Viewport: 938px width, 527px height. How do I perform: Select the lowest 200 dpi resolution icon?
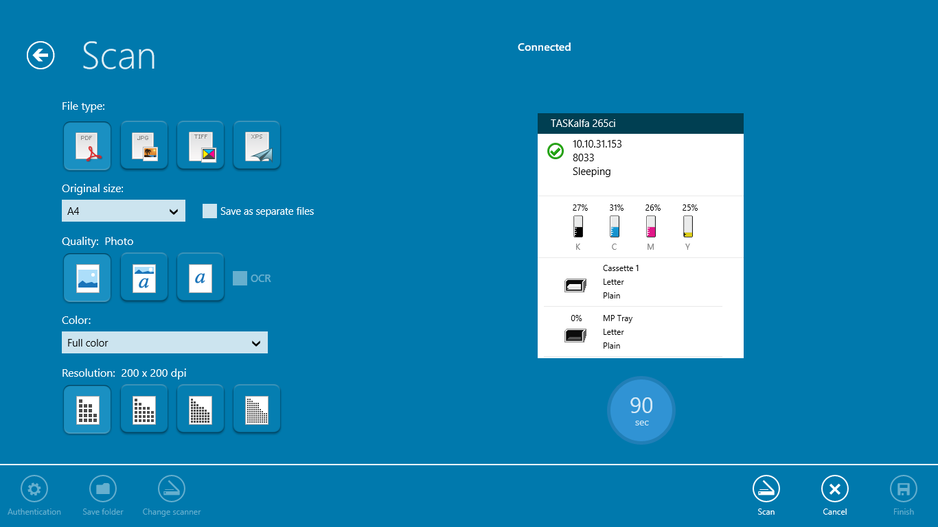87,409
